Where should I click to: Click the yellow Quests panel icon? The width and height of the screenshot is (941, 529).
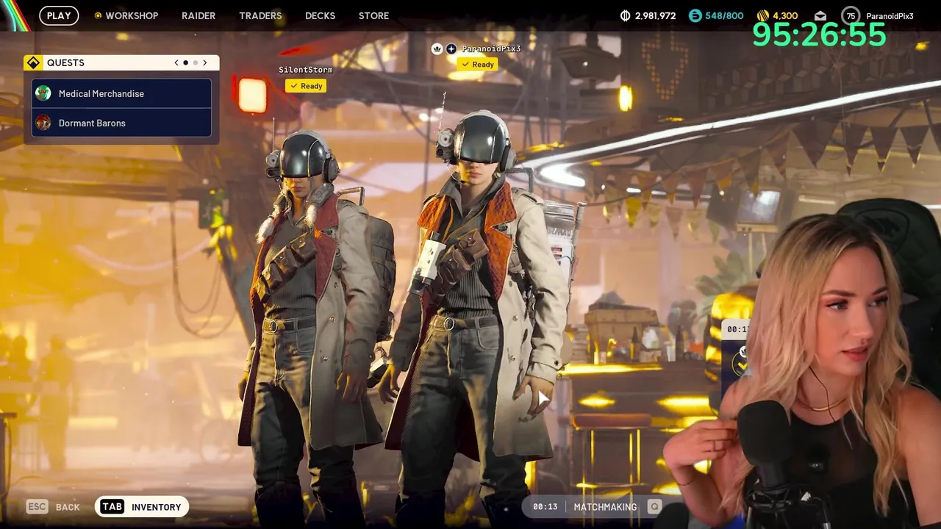click(x=33, y=62)
